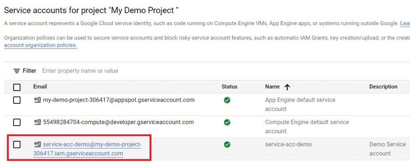Viewport: 410px width, 162px height.
Task: Open the service-acc-demo@my-demo-project email link
Action: (x=87, y=149)
